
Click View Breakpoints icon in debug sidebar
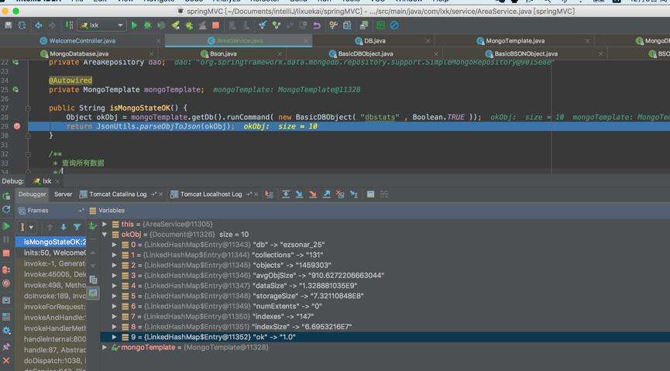click(6, 270)
